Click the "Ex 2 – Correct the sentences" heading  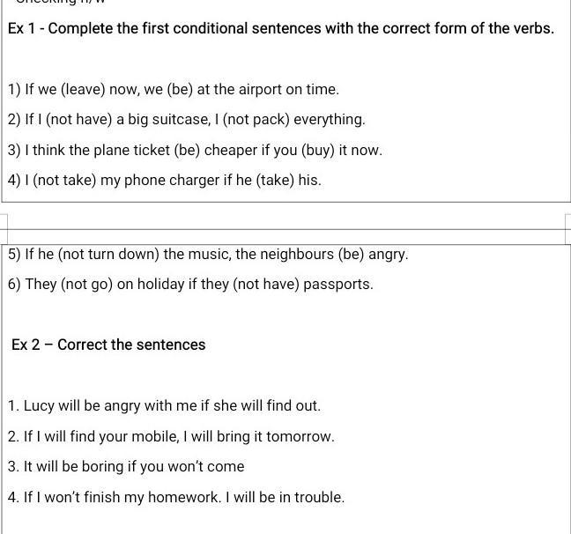108,345
